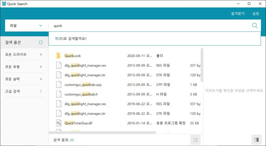Close the Quick Search window
Image resolution: width=266 pixels, height=146 pixels.
[260, 4]
